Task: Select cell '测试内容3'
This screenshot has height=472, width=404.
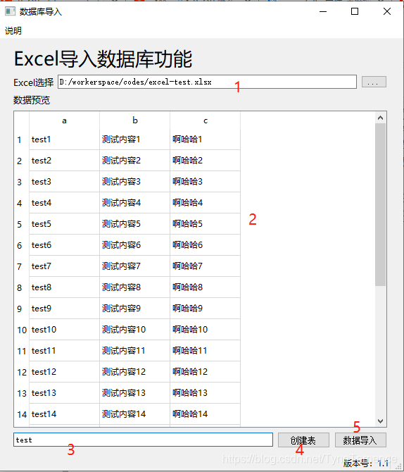Action: [x=134, y=182]
